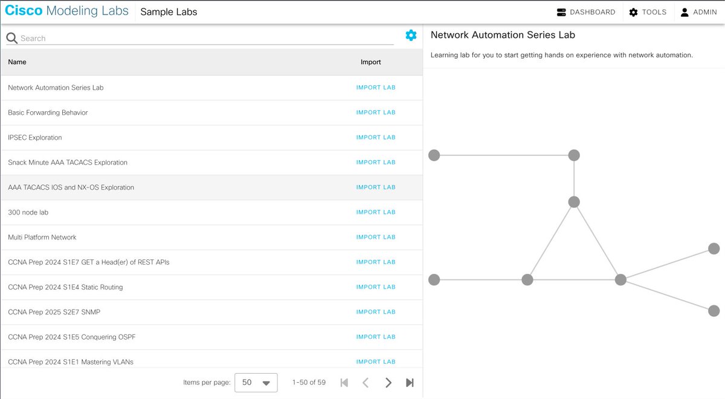Import the Multi Platform Network lab
Screen dimensions: 725x399
tap(376, 237)
